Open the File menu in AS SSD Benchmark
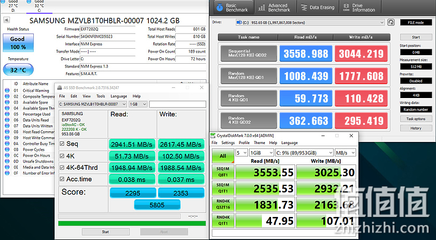436x240 pixels. coord(62,96)
